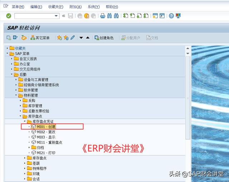Click the orange Exit icon
Screen dimensions: 229x182
click(87, 16)
